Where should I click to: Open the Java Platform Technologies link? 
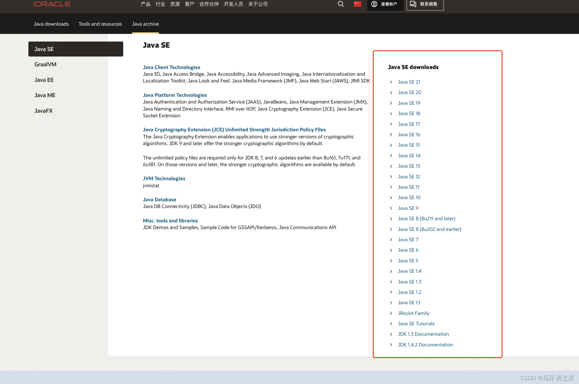pyautogui.click(x=175, y=95)
